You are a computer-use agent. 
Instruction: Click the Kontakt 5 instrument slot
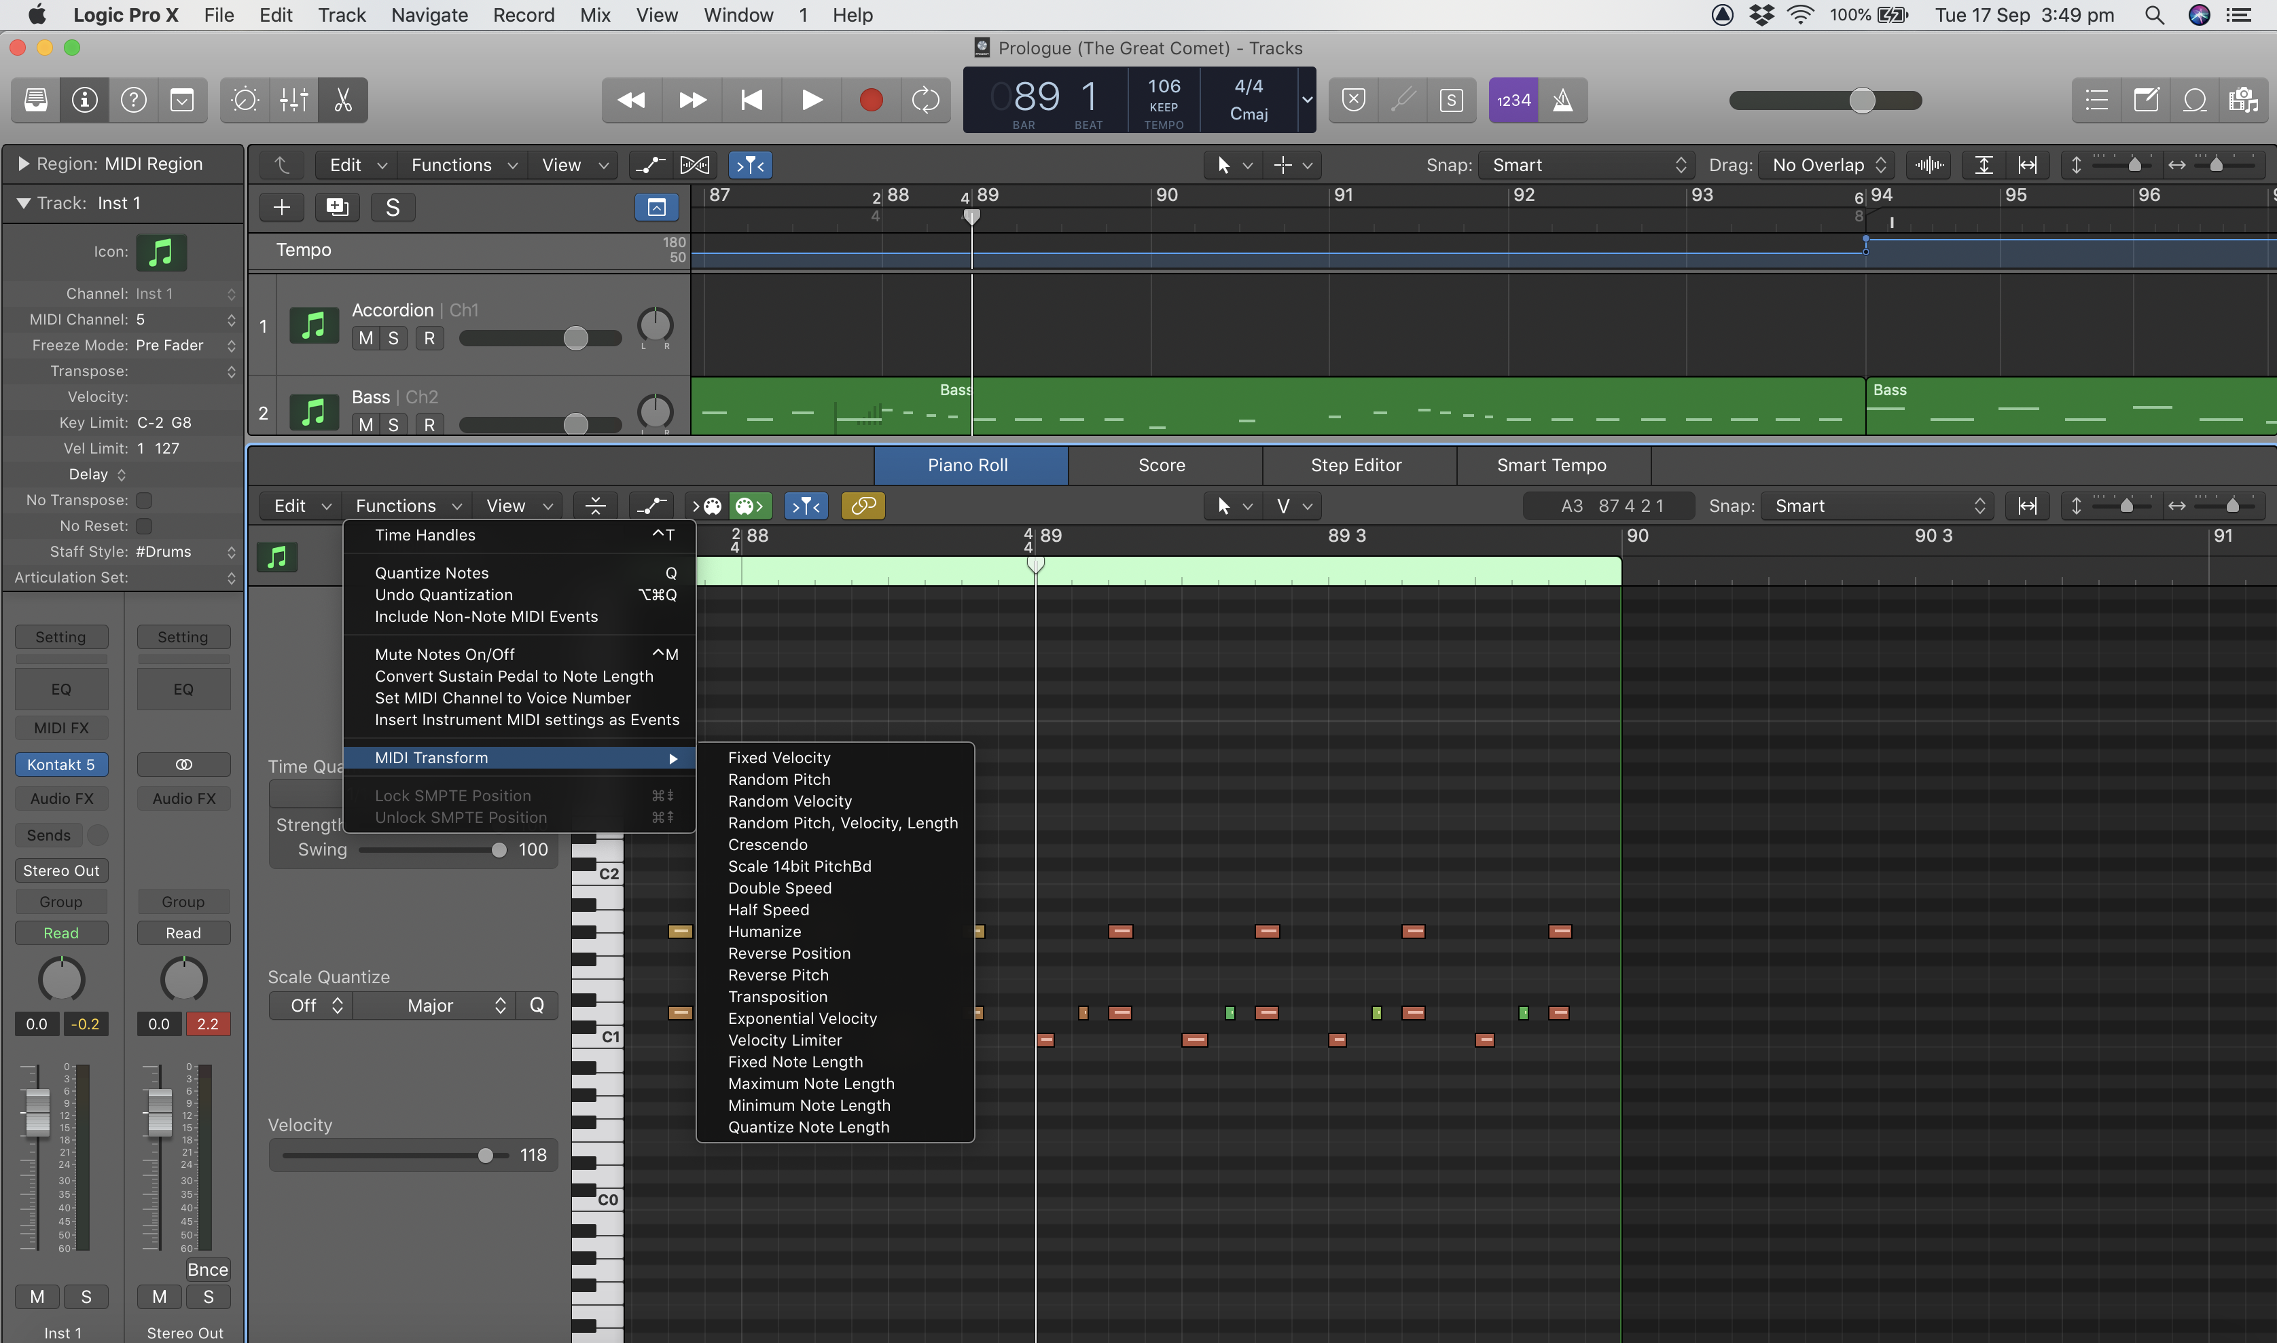click(60, 765)
